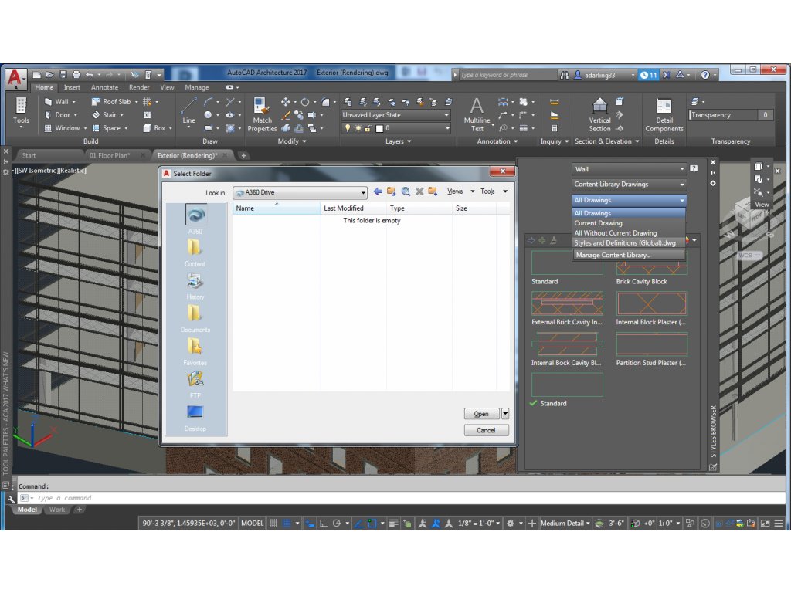Switch to the Annotate ribbon tab
Image resolution: width=791 pixels, height=593 pixels.
point(104,88)
